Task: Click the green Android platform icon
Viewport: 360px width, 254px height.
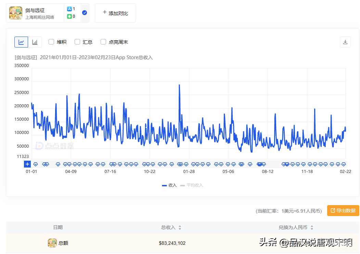Action: (x=69, y=16)
